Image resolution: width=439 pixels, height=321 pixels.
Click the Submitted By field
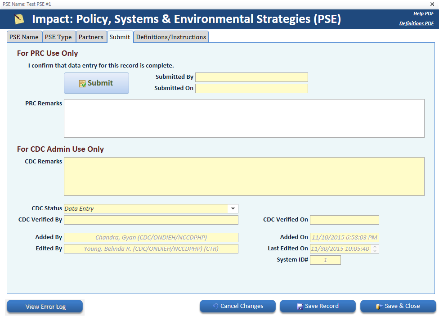tap(251, 77)
